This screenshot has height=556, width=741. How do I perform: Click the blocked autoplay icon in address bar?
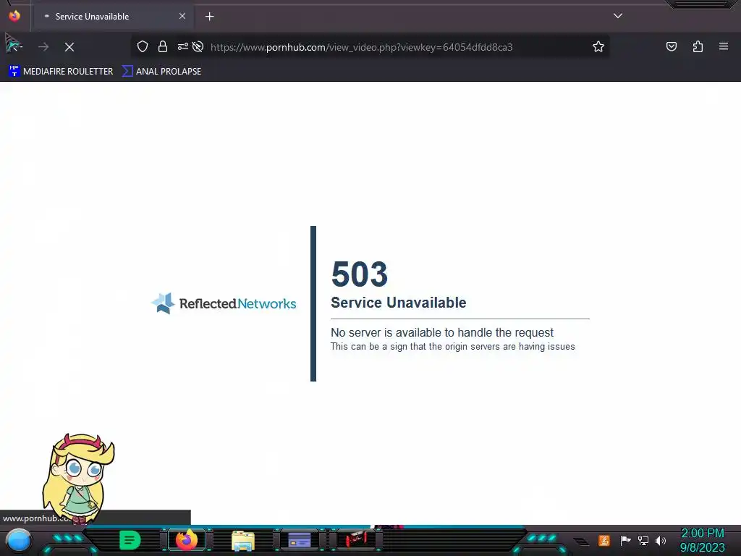[198, 46]
